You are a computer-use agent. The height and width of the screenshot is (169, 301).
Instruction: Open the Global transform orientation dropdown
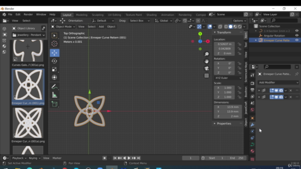[x=164, y=21]
